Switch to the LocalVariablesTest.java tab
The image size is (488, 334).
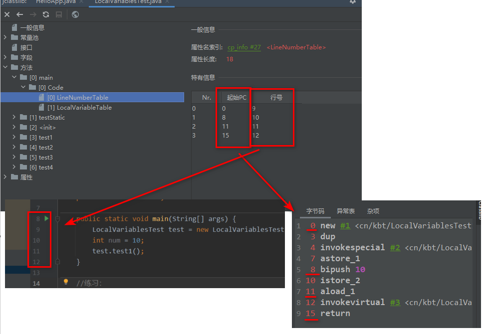(x=128, y=1)
